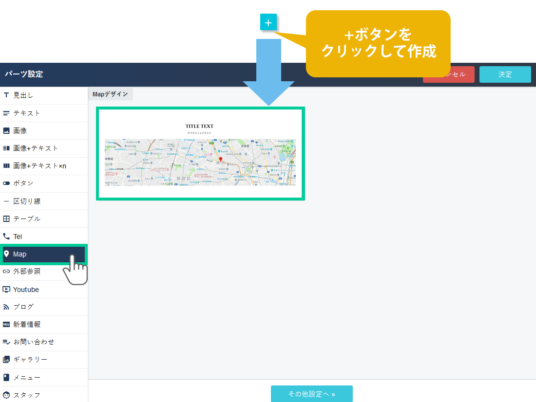The image size is (536, 402).
Task: Select ギャラリー in parts list
Action: pos(30,360)
